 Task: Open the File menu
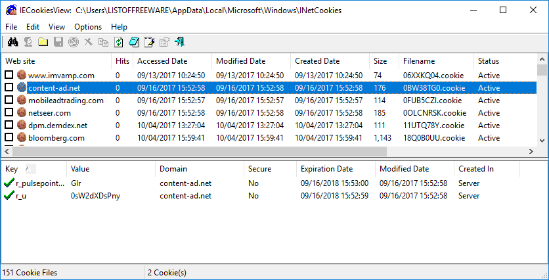pos(11,27)
